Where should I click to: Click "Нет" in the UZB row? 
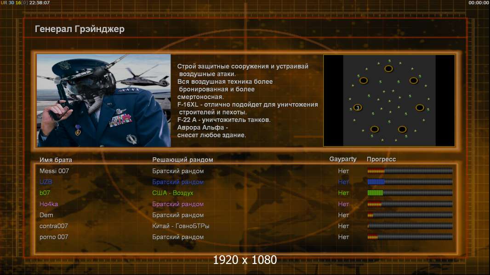point(343,182)
